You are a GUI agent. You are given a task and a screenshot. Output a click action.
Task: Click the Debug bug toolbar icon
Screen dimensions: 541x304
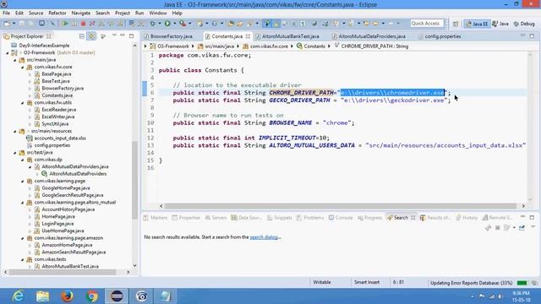point(152,24)
